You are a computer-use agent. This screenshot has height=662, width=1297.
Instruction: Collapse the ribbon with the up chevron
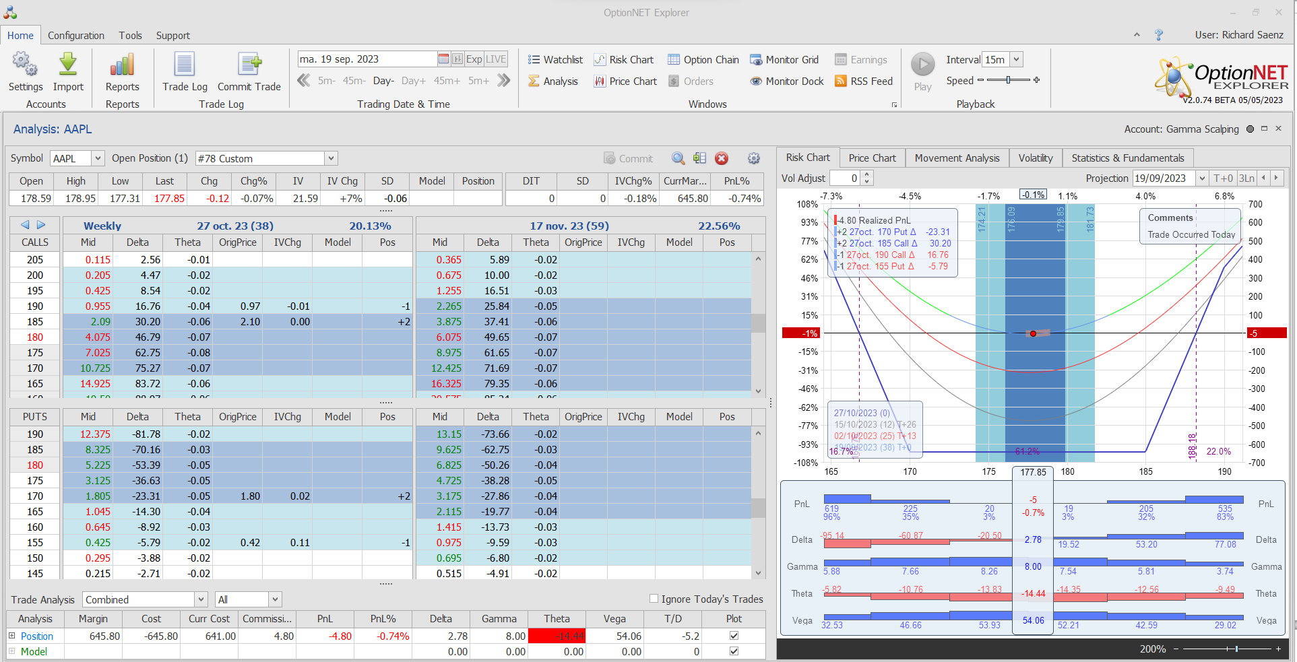coord(1137,35)
